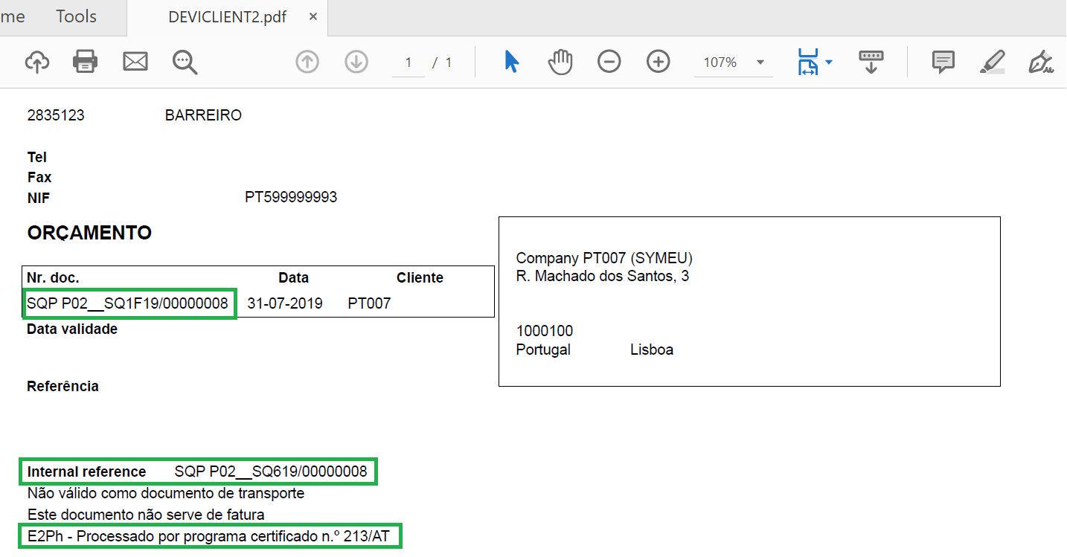Click internal reference SQP P02__SQ619/00000008
The image size is (1067, 557).
[271, 472]
